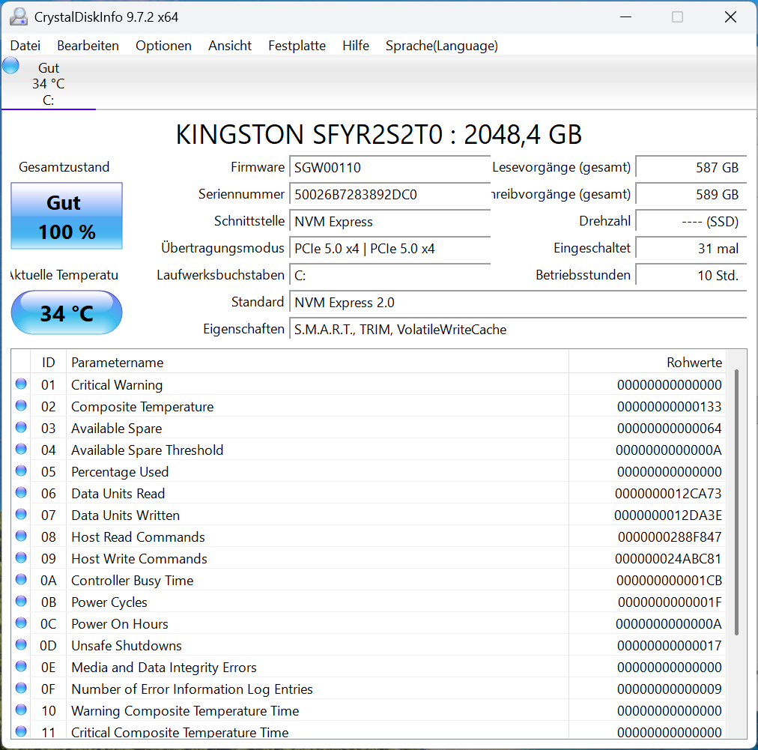Click the status orb for Number of Error Information Log Entries
Viewport: 758px width, 750px height.
21,688
